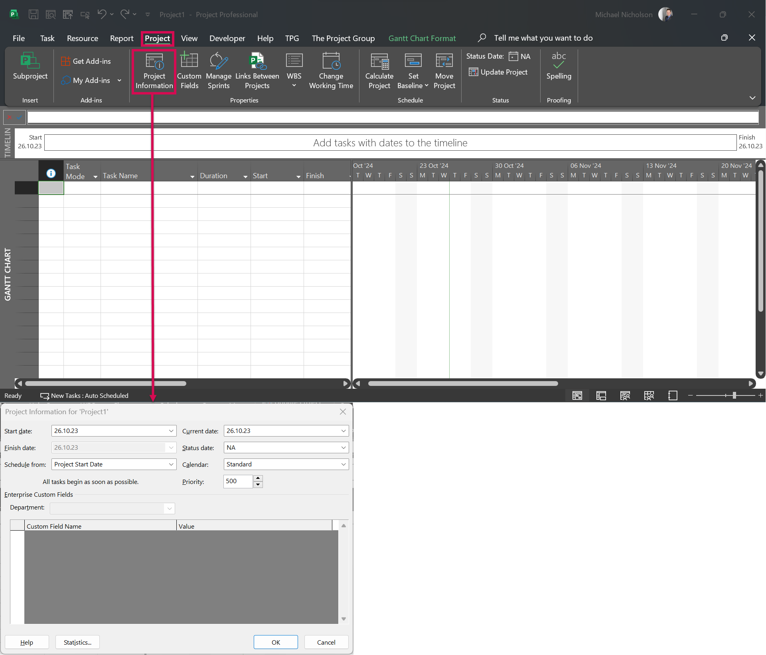Screen dimensions: 766x655
Task: Open the Custom Fields dialog
Action: click(x=189, y=71)
